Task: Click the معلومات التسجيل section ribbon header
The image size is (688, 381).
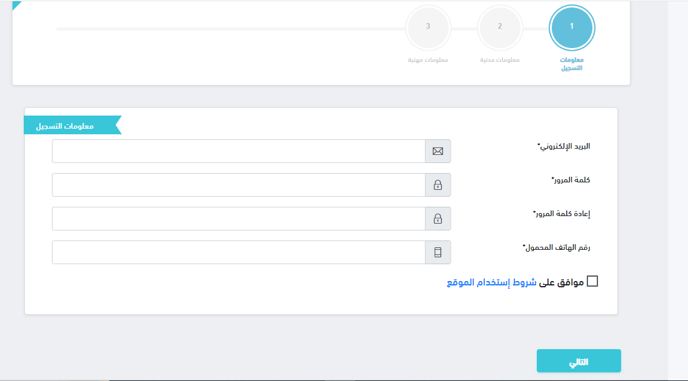Action: point(72,126)
